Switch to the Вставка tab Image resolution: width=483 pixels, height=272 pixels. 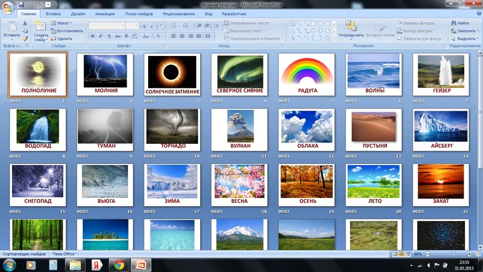point(53,13)
